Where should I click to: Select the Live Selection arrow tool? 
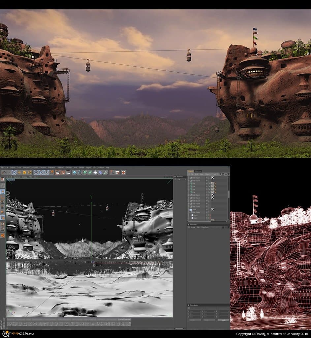pyautogui.click(x=14, y=172)
